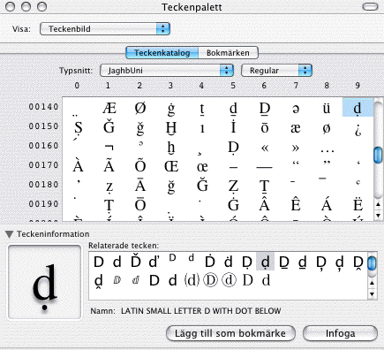This screenshot has width=384, height=350.
Task: Click the column header 5
Action: 233,86
